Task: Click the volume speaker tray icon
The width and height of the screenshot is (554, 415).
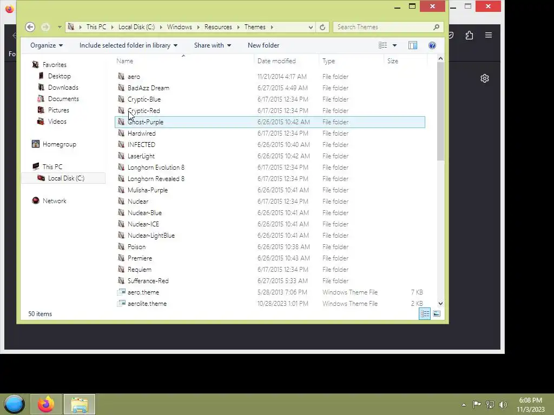Action: point(503,404)
